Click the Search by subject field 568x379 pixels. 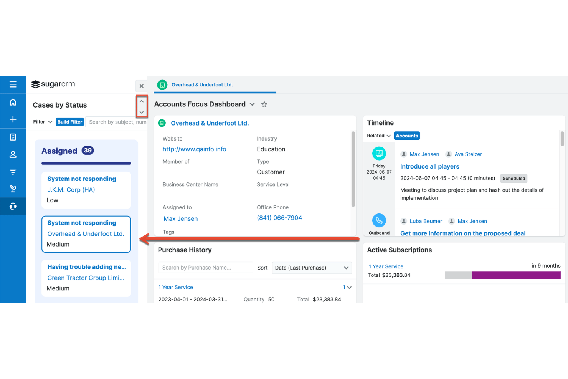116,122
